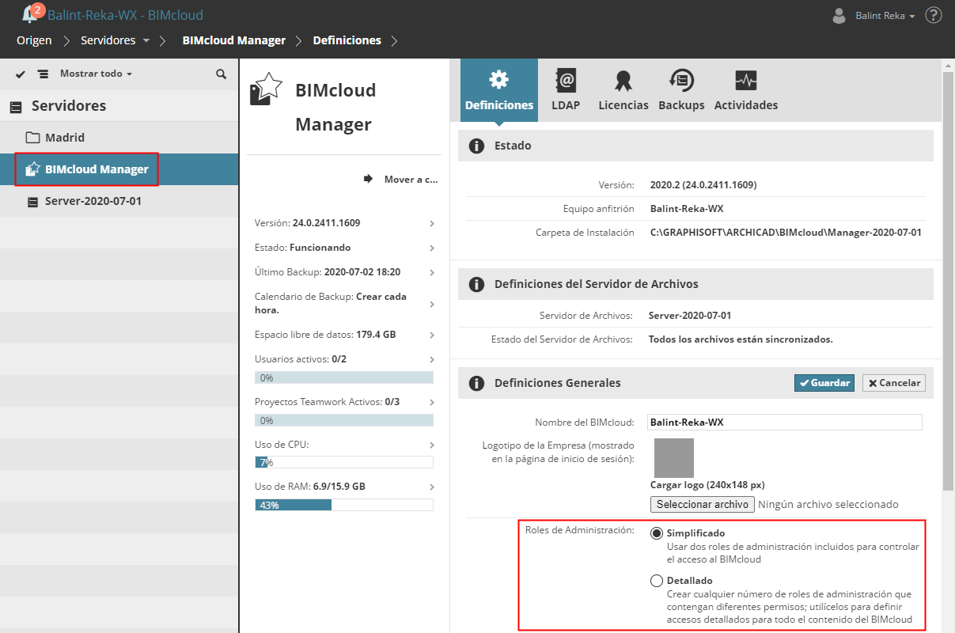Expand the Uso de CPU row chevron
This screenshot has height=633, width=955.
coord(432,445)
